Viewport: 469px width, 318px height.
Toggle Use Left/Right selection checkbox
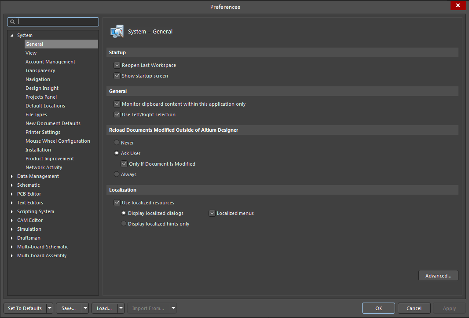pos(117,115)
